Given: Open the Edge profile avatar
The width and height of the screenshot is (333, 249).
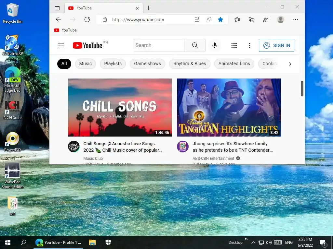Looking at the screenshot, I should [281, 19].
